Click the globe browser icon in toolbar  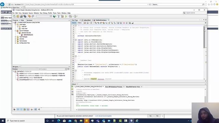[x=54, y=16]
